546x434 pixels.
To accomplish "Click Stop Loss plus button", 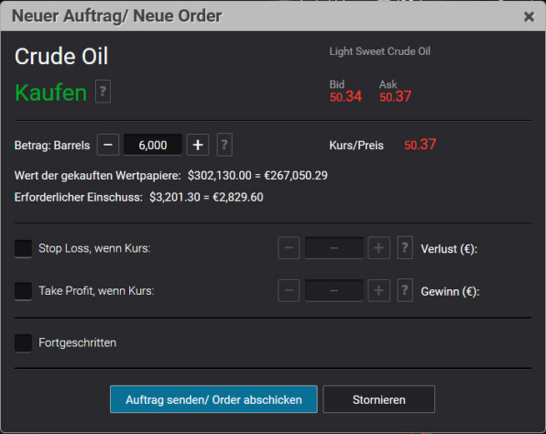I will [x=378, y=247].
